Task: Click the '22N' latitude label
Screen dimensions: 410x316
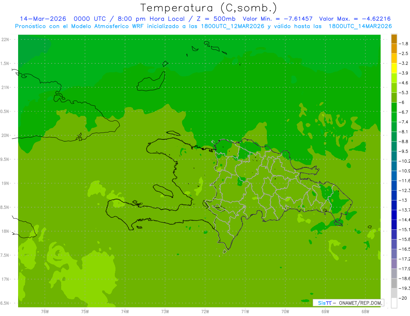Action: click(x=5, y=40)
